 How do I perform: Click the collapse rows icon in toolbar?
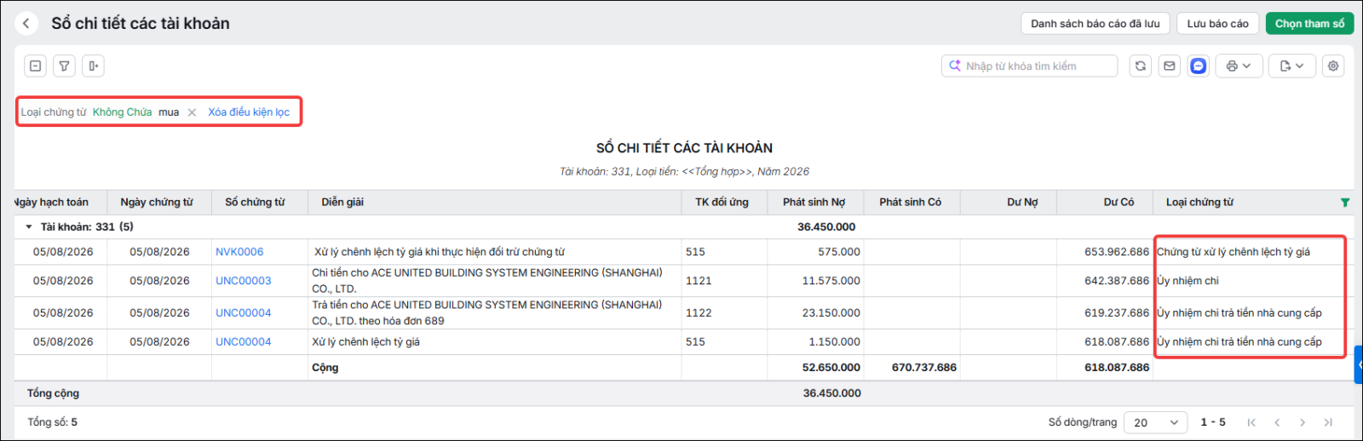click(35, 66)
